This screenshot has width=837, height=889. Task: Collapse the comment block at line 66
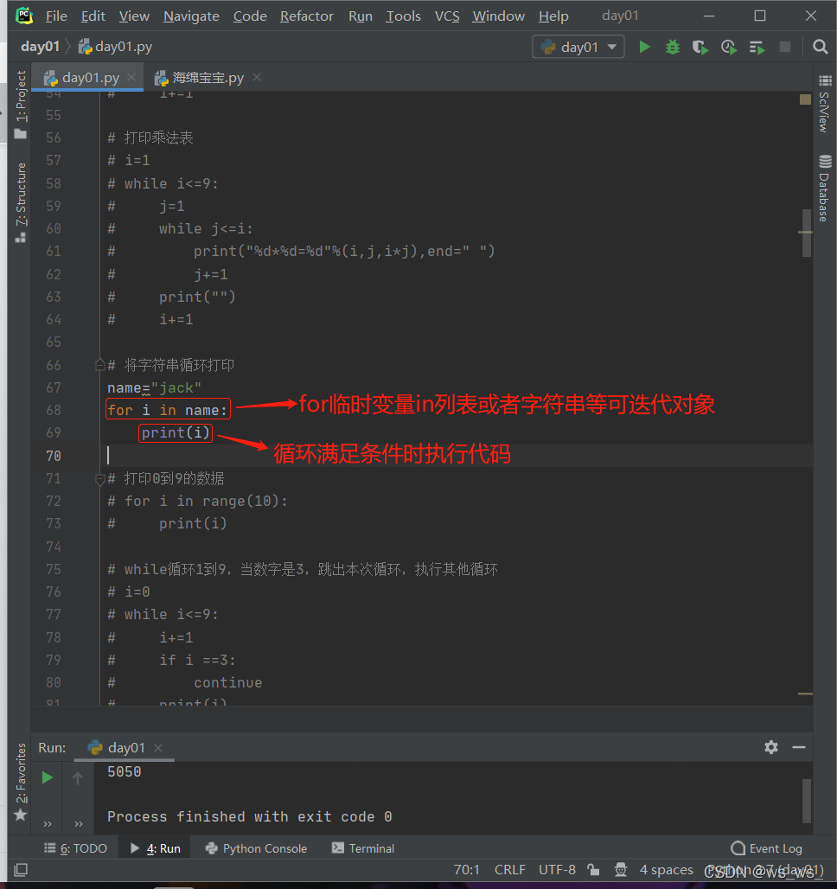[99, 365]
